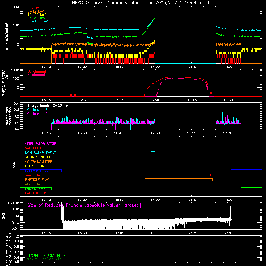The width and height of the screenshot is (266, 266).
Task: Select the Collimator 9 legend label
Action: (37, 114)
